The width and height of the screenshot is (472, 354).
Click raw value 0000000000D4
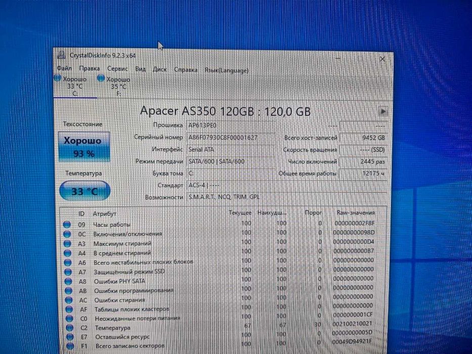(354, 242)
